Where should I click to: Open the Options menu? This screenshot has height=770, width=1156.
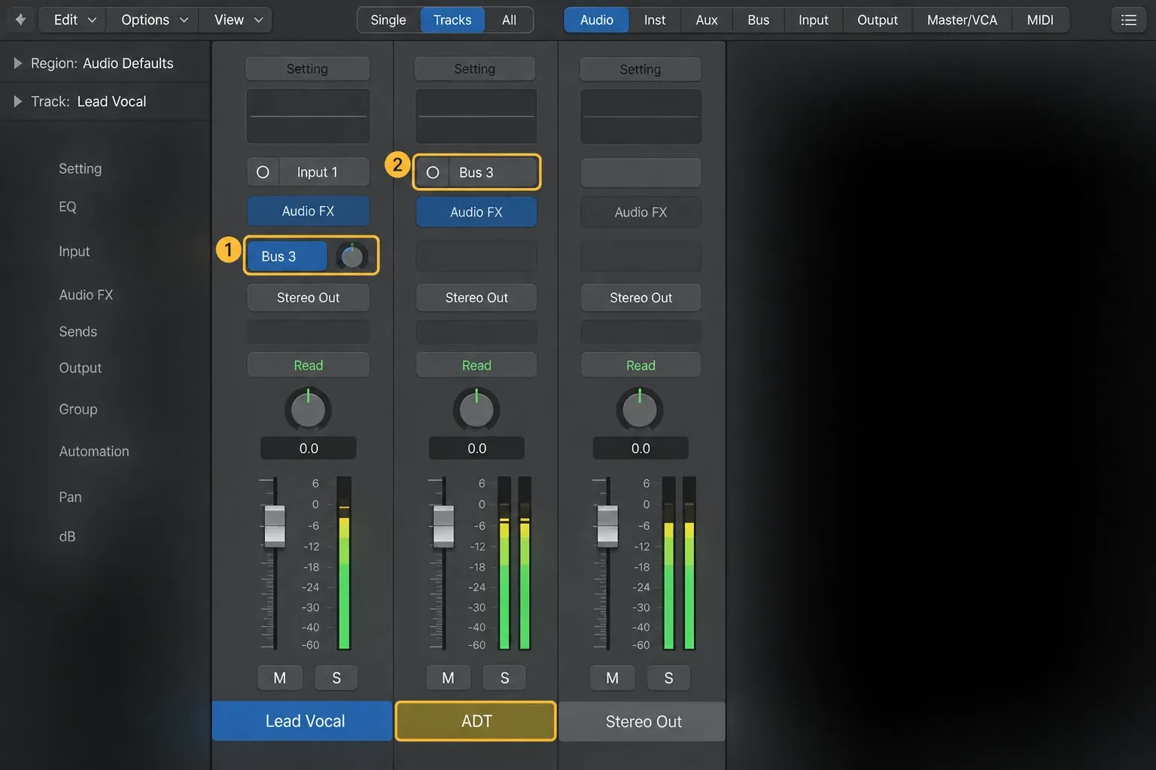tap(154, 20)
